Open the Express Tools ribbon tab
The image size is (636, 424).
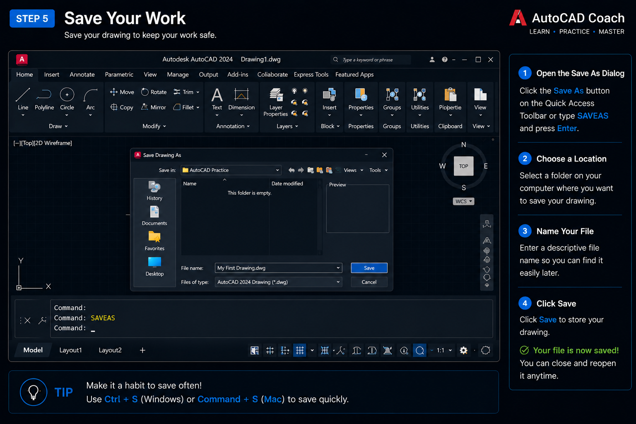311,75
